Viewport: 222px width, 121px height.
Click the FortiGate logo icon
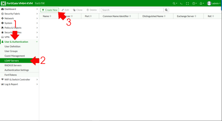pos(3,3)
